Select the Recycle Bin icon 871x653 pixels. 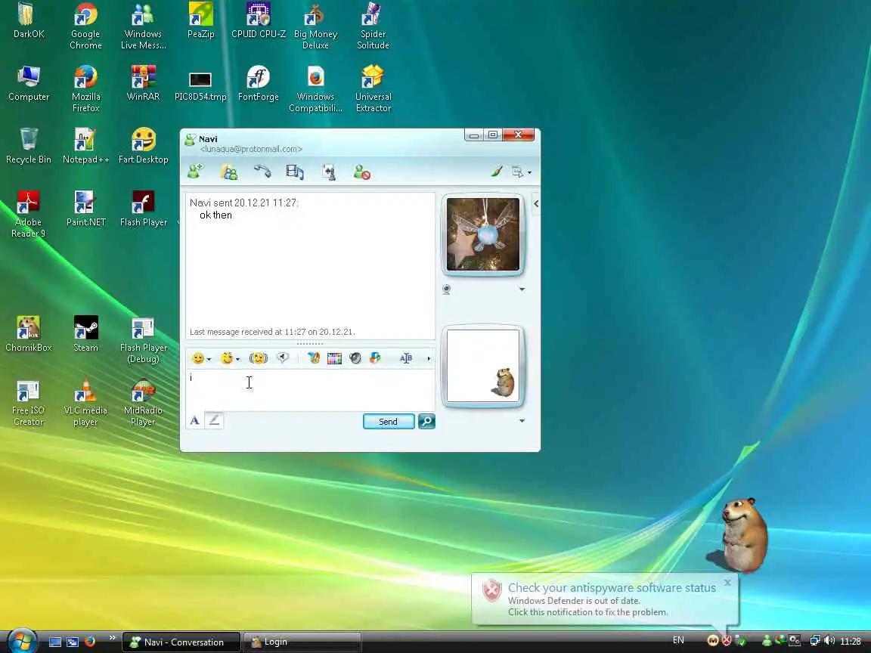pyautogui.click(x=28, y=146)
